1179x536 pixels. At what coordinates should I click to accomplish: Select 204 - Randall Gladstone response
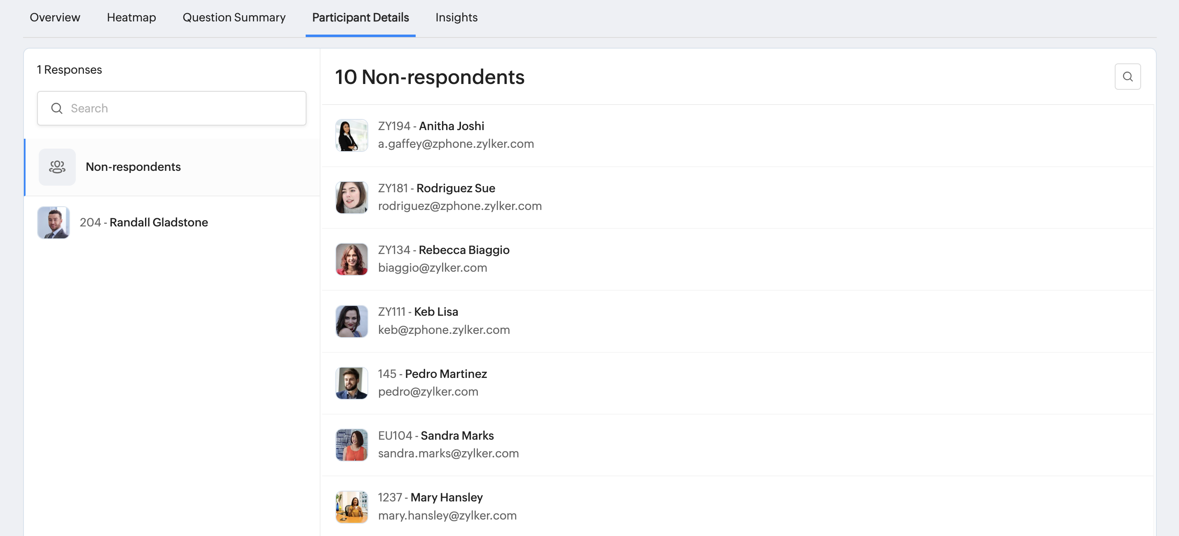click(158, 222)
